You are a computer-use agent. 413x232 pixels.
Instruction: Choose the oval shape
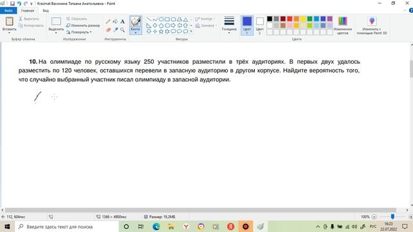coord(161,19)
